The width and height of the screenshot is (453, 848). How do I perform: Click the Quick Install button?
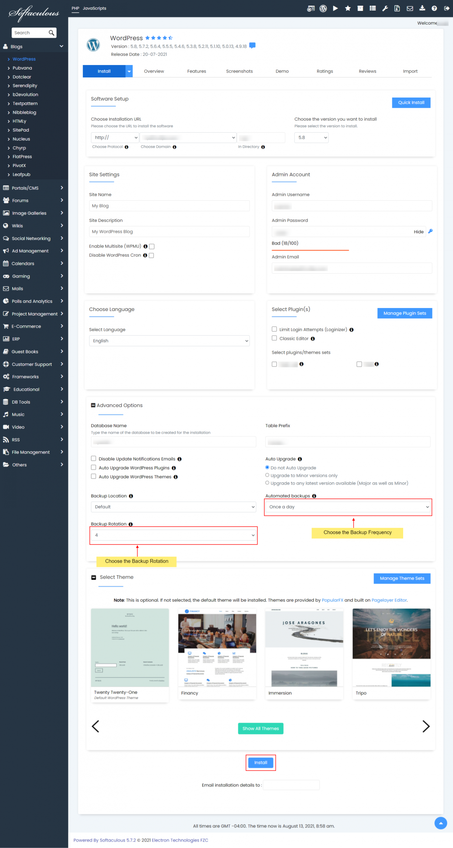click(x=411, y=103)
